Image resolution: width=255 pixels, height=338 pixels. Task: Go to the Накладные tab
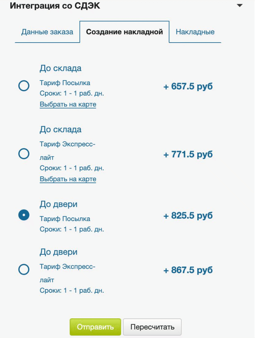pyautogui.click(x=195, y=32)
